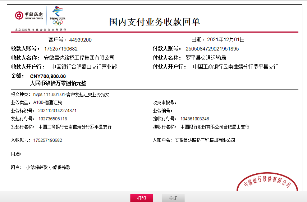Click receiving bank name 中国银行股份有限公司合肥蜀山支行
Viewport: 307px width, 202px height.
tap(215, 127)
